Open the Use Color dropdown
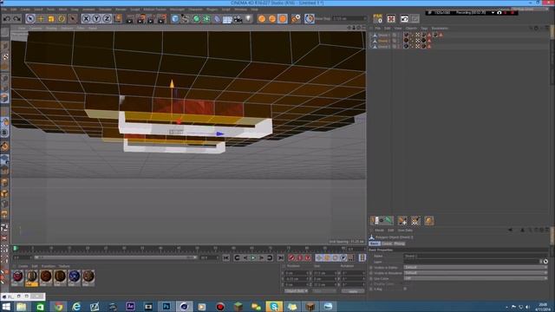The height and width of the screenshot is (312, 555). pos(476,278)
